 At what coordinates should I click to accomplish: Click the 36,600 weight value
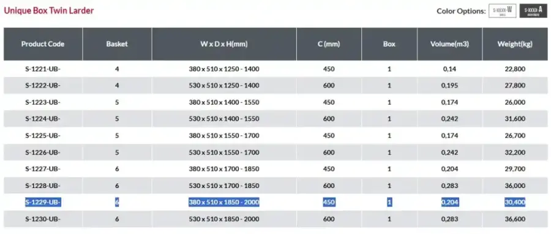[515, 219]
